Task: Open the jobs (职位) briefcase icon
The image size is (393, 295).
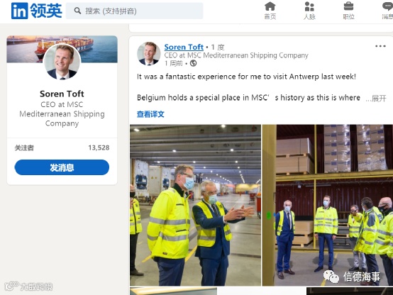Action: coord(348,6)
